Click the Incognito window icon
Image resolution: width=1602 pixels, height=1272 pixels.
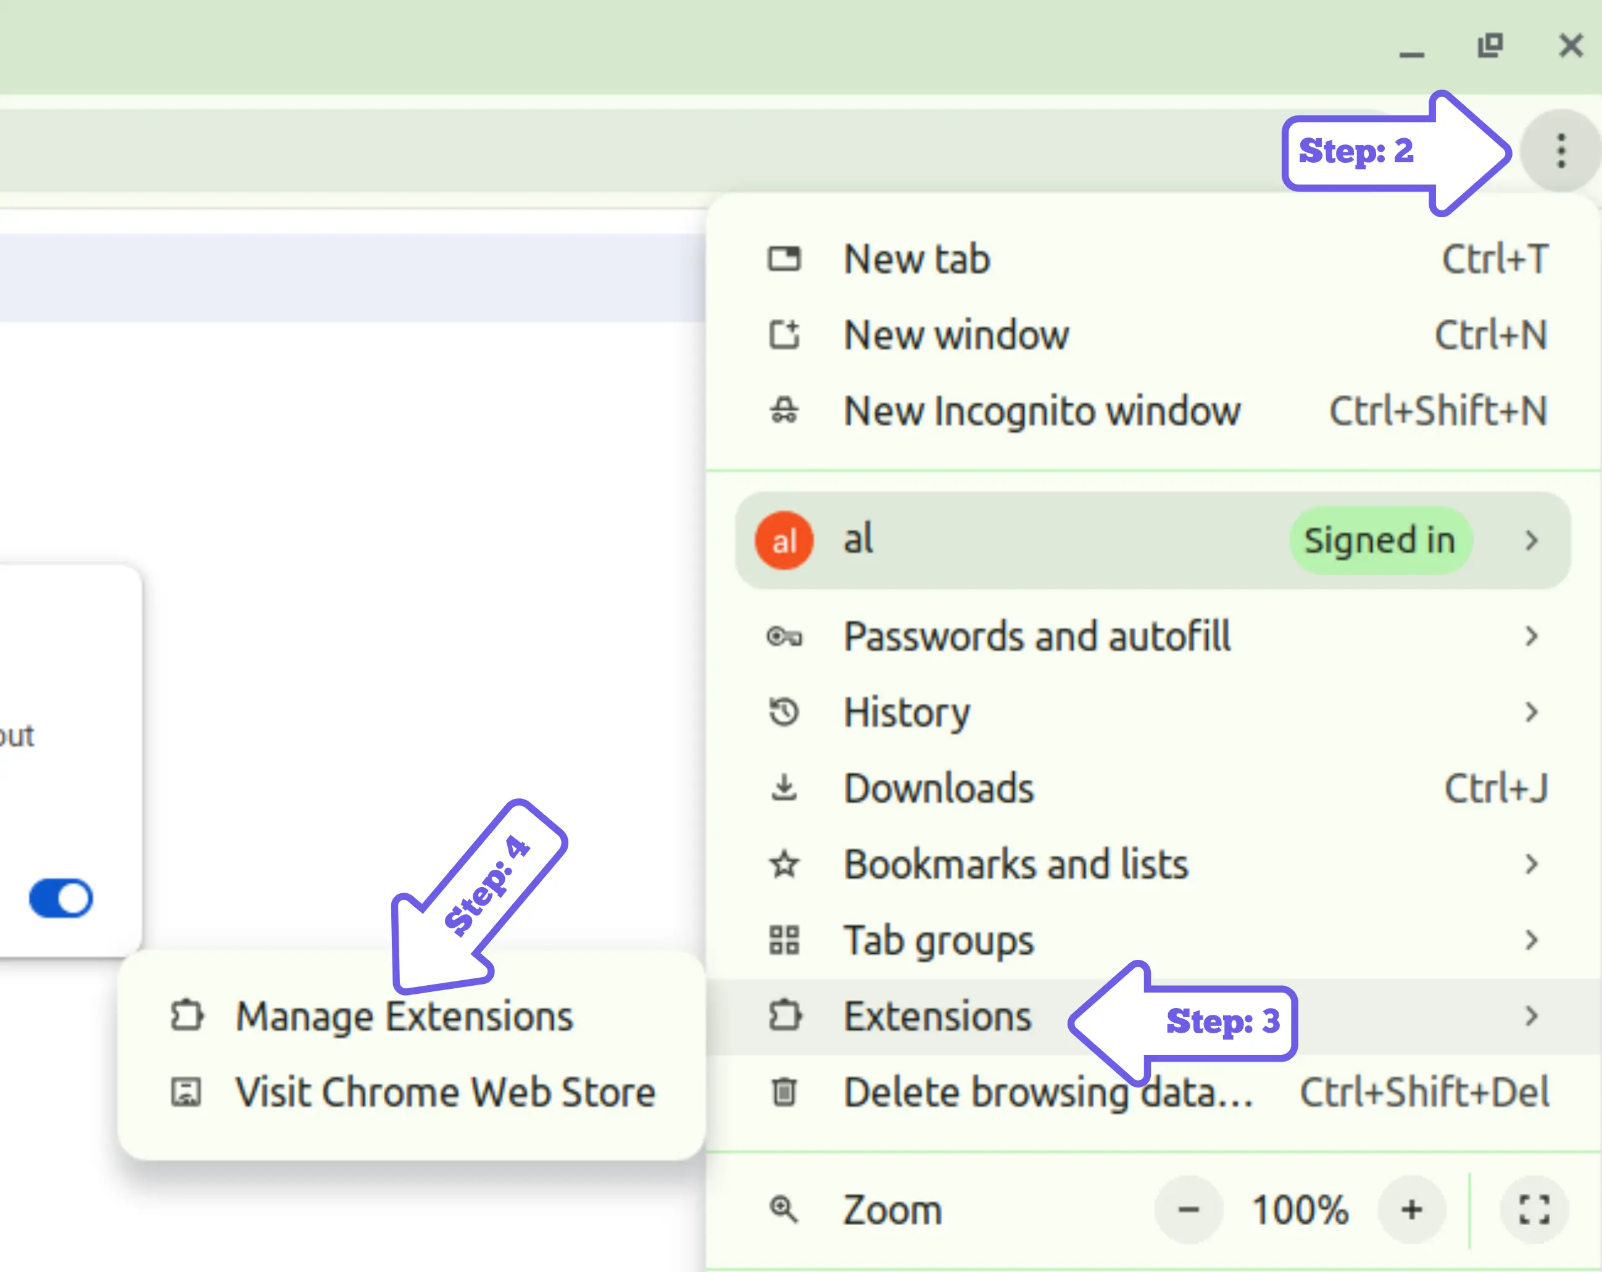784,411
